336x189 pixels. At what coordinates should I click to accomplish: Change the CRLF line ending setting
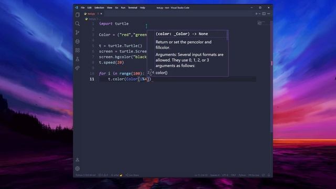tap(233, 175)
